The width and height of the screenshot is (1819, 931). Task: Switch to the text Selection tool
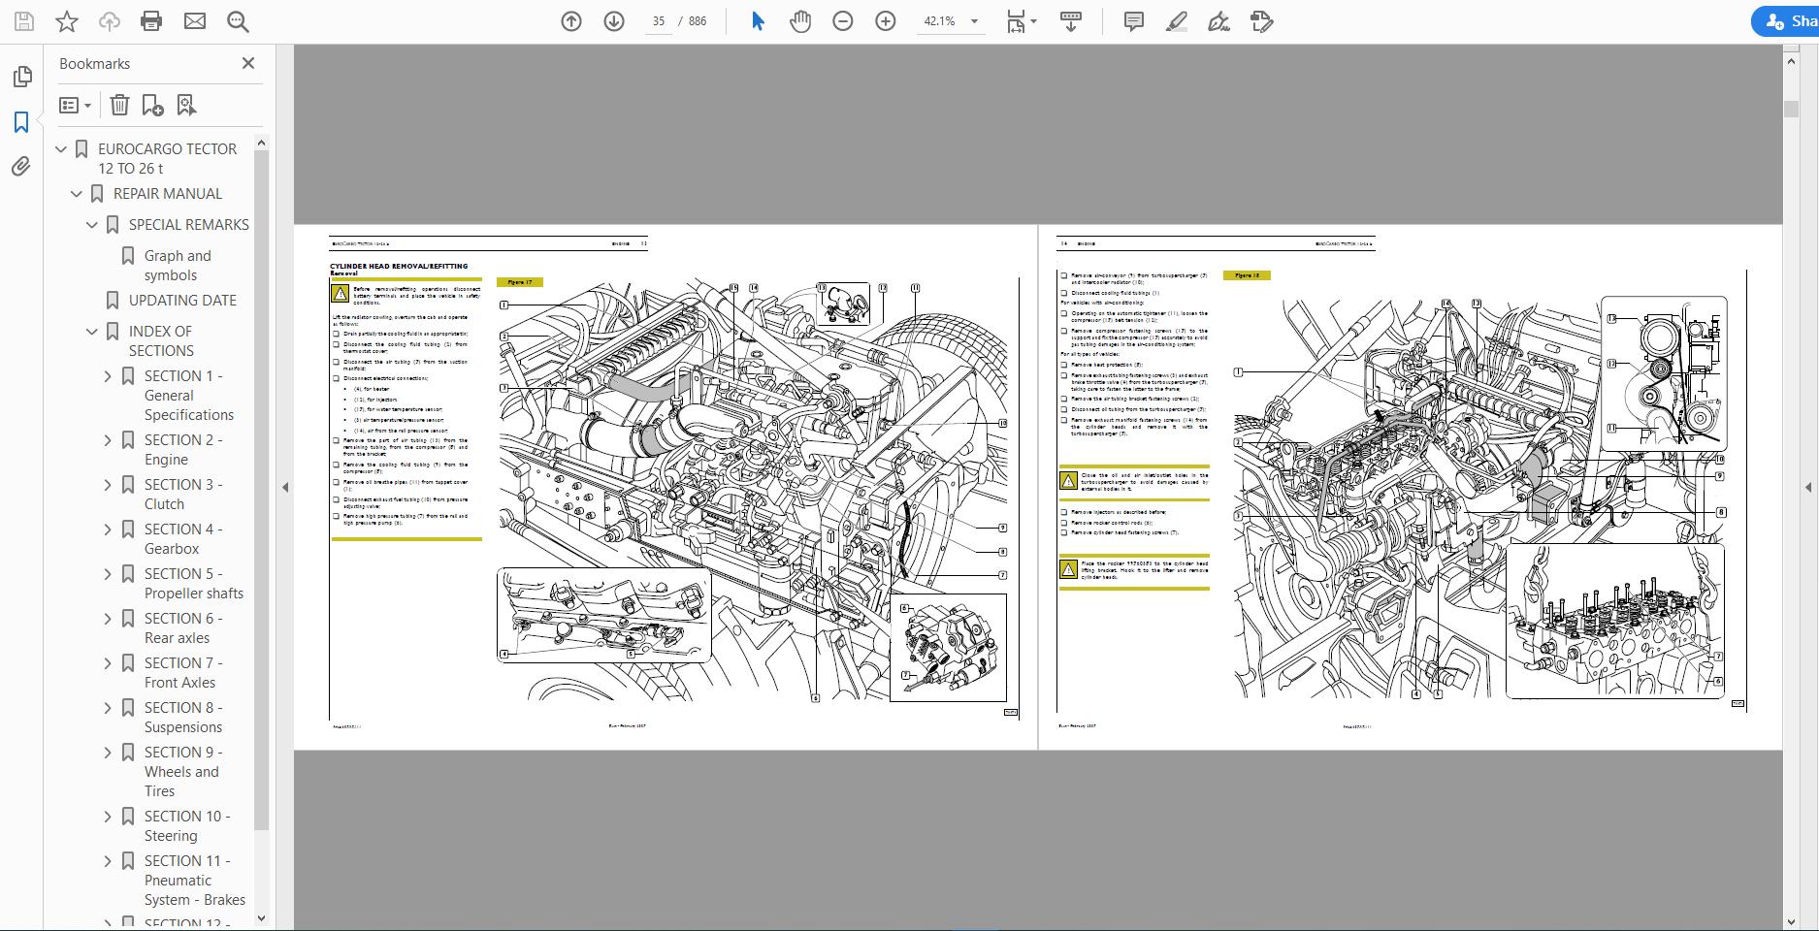pyautogui.click(x=757, y=20)
